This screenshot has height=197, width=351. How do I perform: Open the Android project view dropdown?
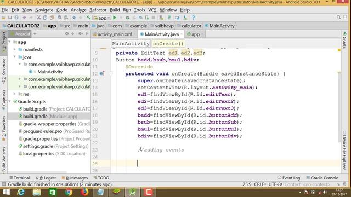pyautogui.click(x=20, y=34)
